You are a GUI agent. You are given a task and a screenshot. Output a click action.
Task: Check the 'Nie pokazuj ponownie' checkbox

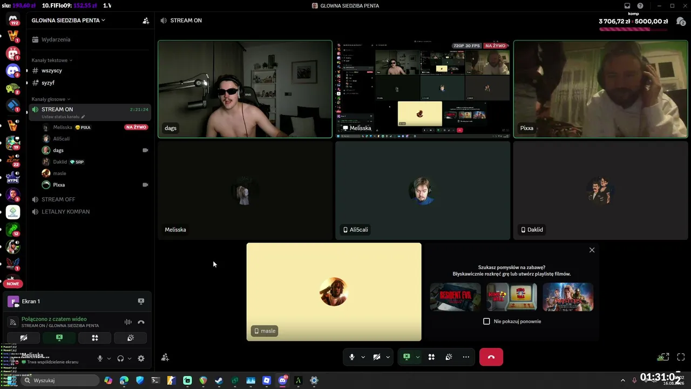486,321
